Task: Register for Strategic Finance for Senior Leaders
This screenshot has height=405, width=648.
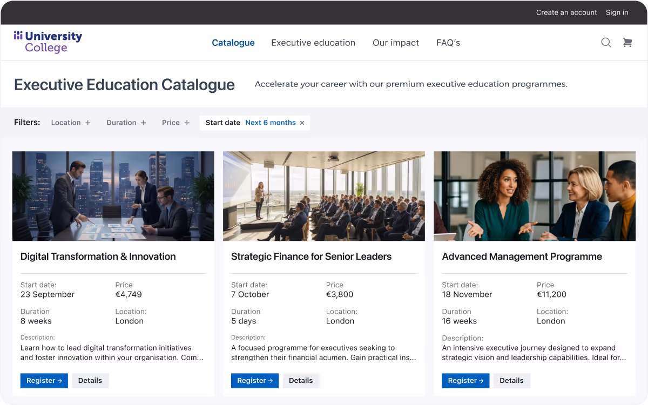Action: point(255,381)
